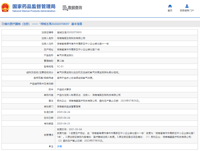Click the 生效日期 label
Viewport: 200px width, 151px height.
(48, 118)
